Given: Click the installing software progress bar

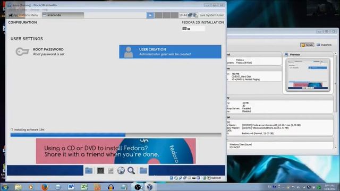Looking at the screenshot, I should tap(116, 135).
